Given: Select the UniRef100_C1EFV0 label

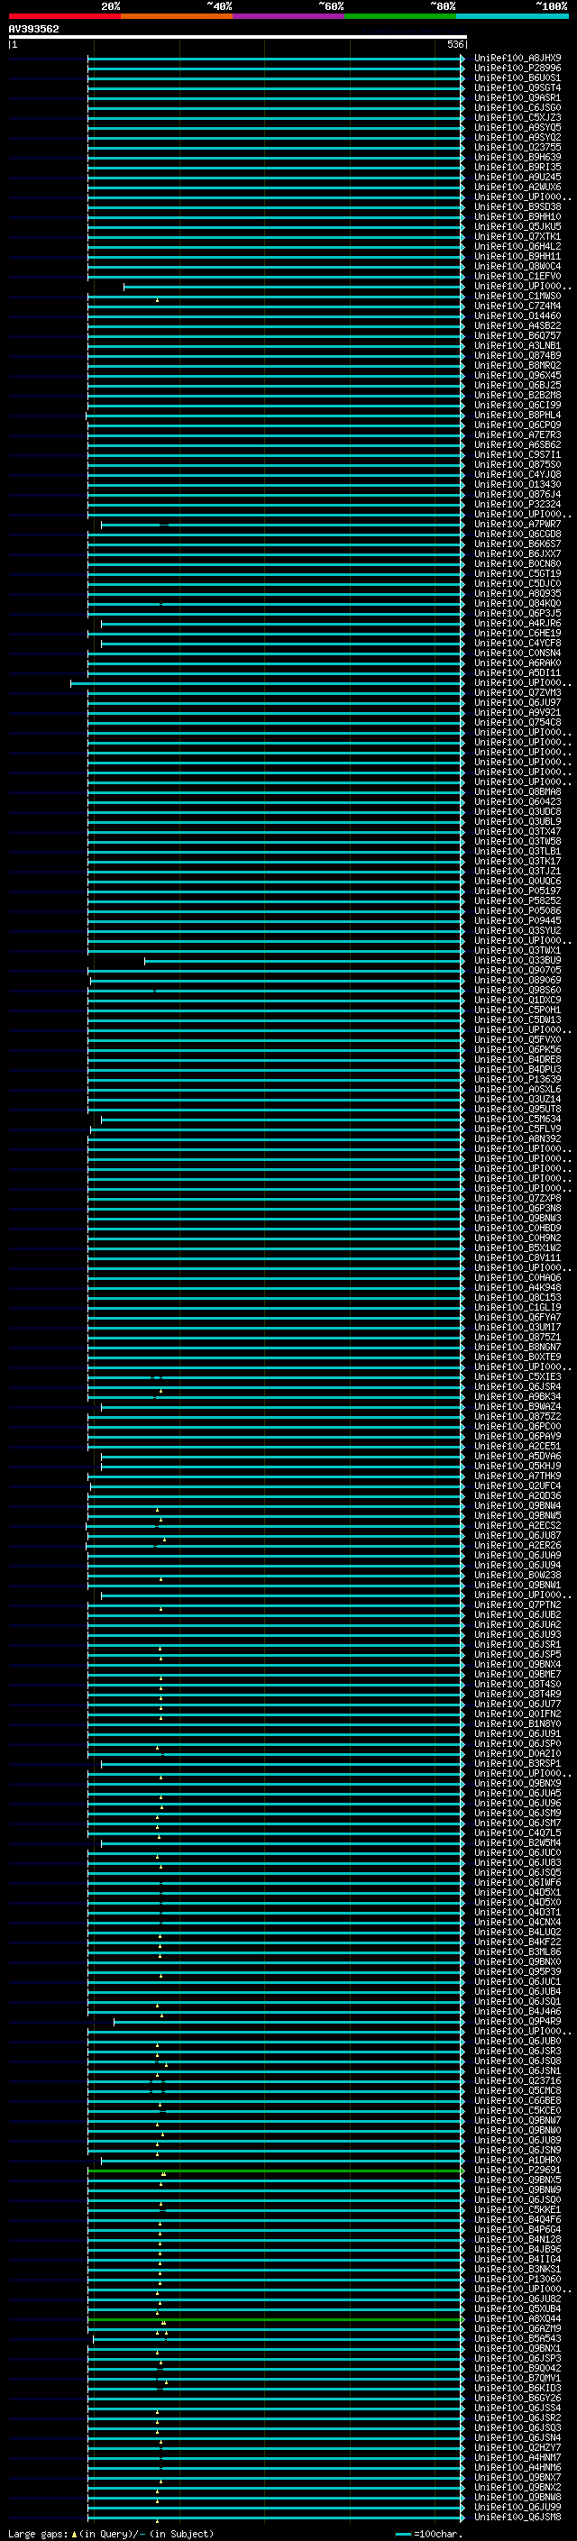Looking at the screenshot, I should pos(517,276).
